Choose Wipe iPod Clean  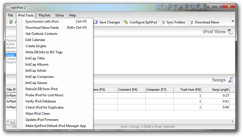[55, 114]
